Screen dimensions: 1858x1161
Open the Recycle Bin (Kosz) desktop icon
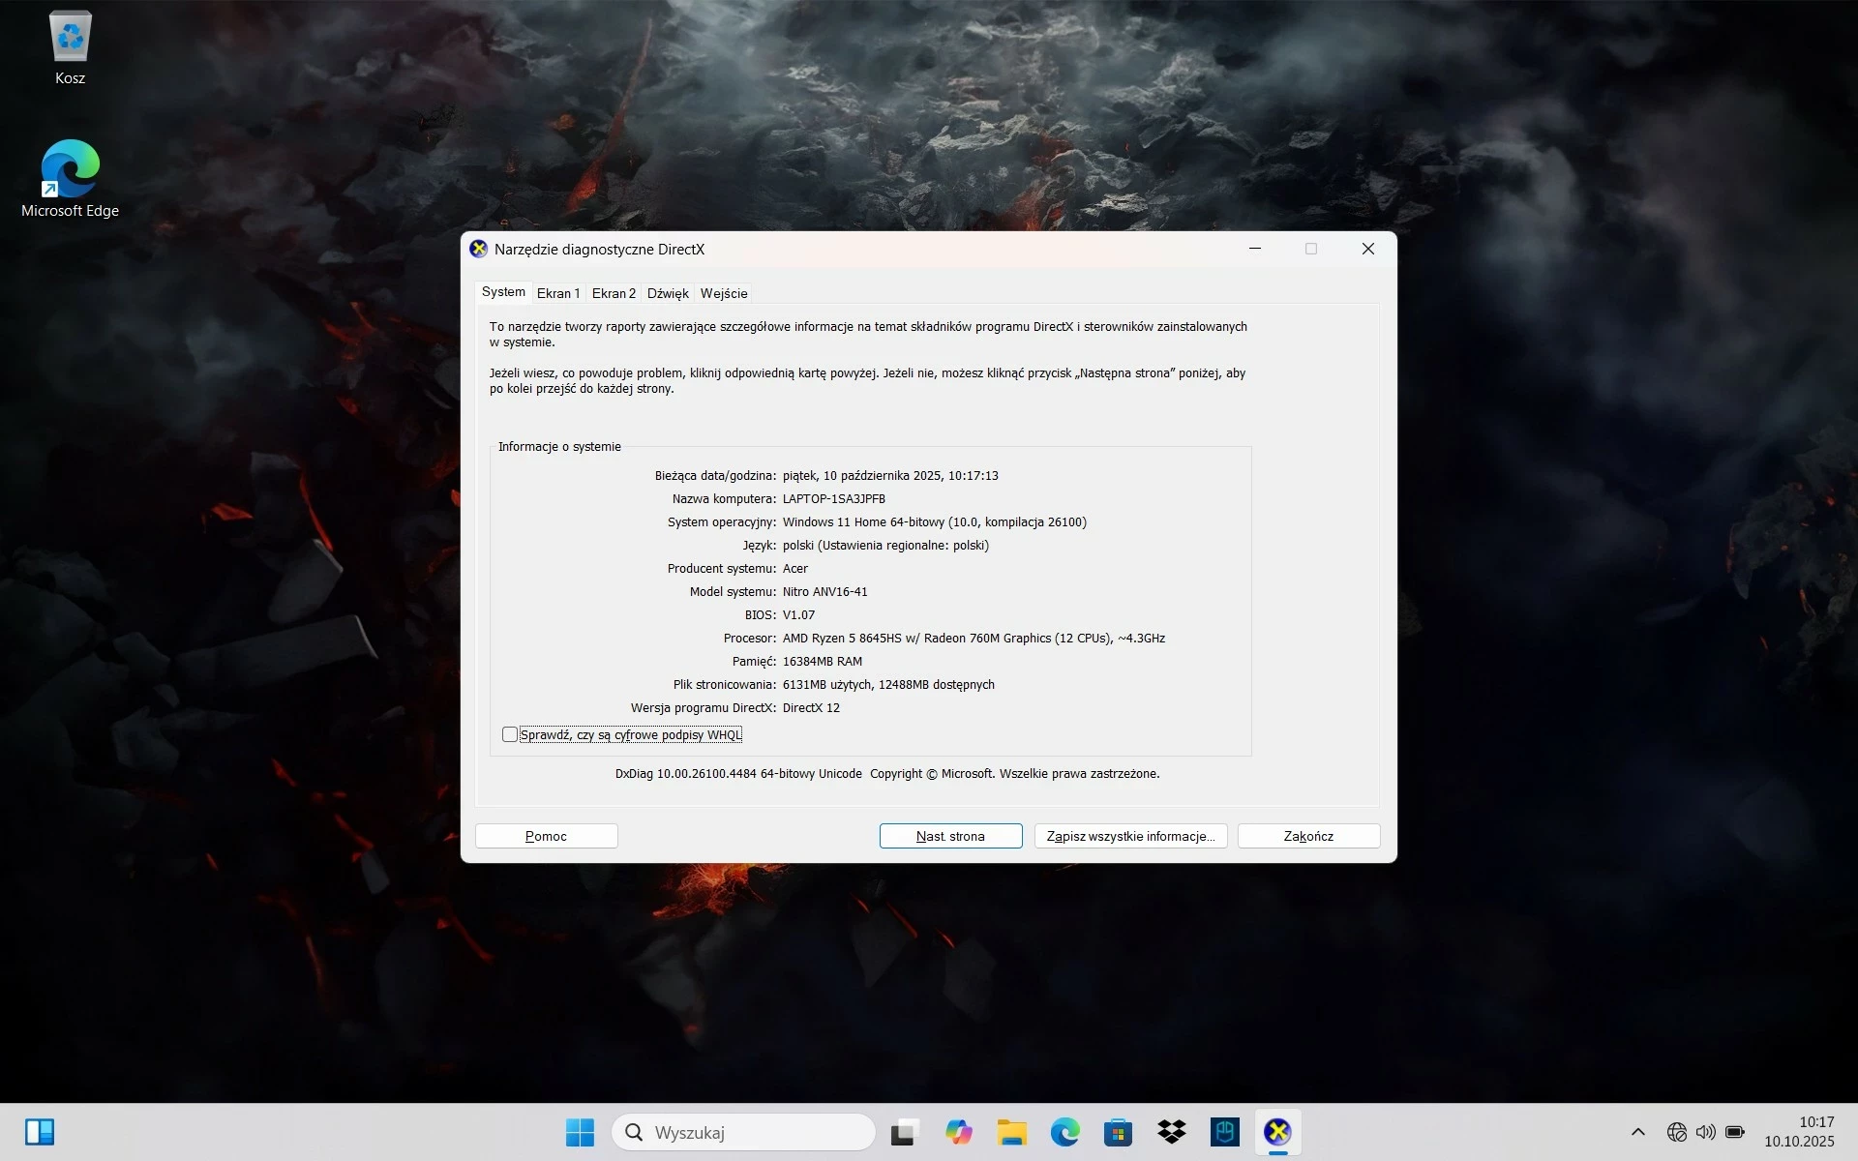click(70, 39)
